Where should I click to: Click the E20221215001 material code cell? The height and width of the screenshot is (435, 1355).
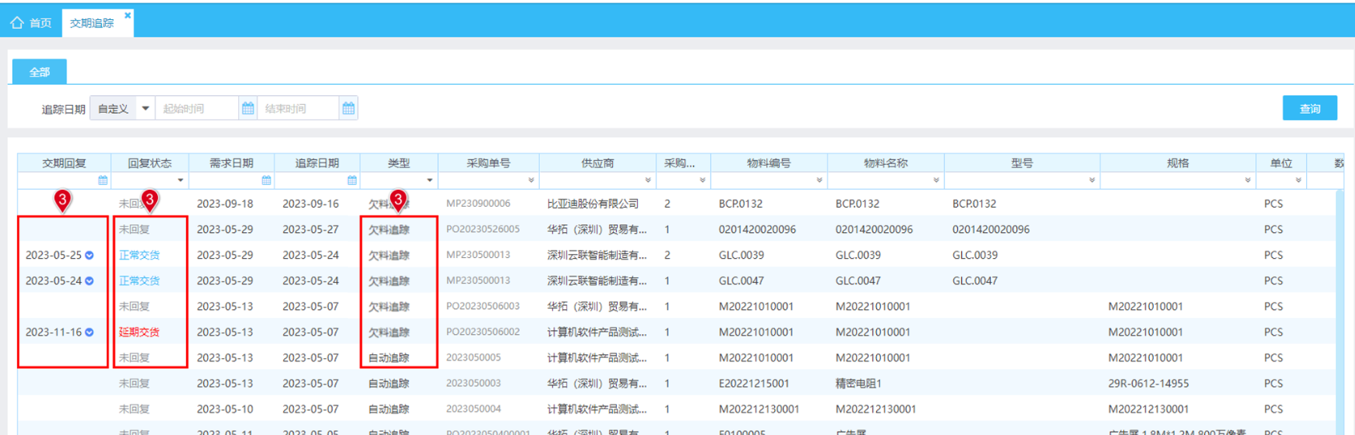tap(754, 383)
